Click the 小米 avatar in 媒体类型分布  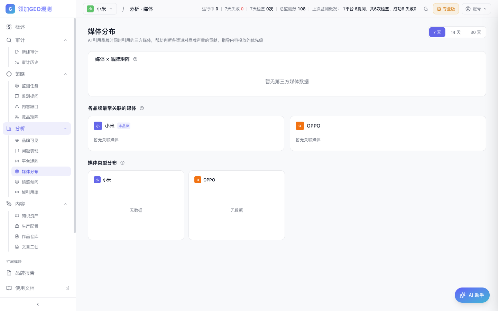pos(97,180)
